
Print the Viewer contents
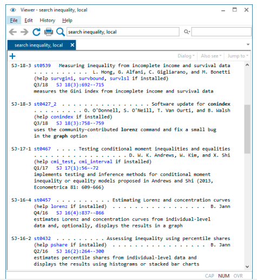click(49, 32)
